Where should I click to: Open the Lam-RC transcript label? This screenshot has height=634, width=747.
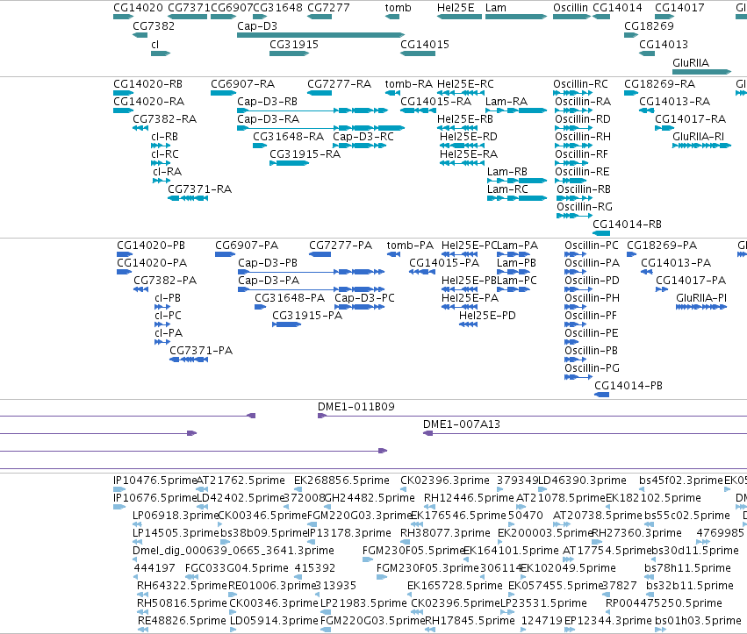tap(507, 189)
